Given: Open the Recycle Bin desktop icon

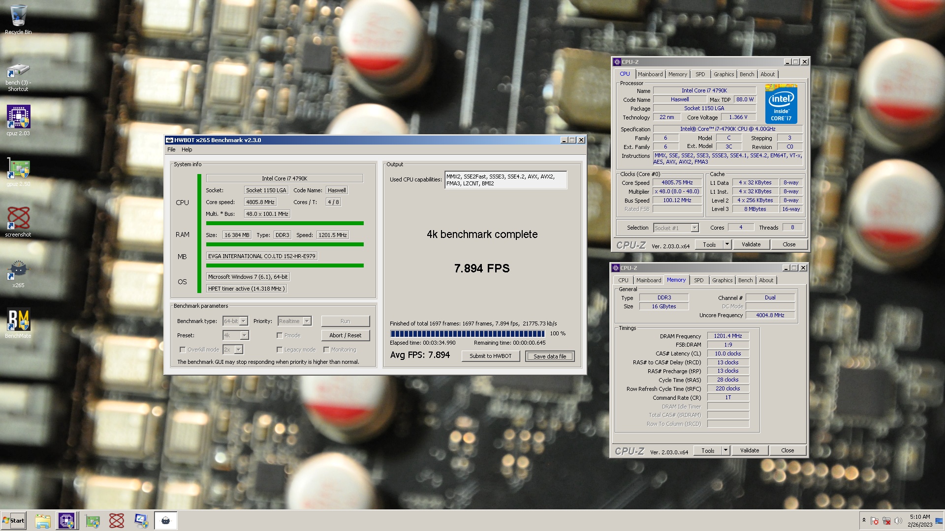Looking at the screenshot, I should pos(18,20).
